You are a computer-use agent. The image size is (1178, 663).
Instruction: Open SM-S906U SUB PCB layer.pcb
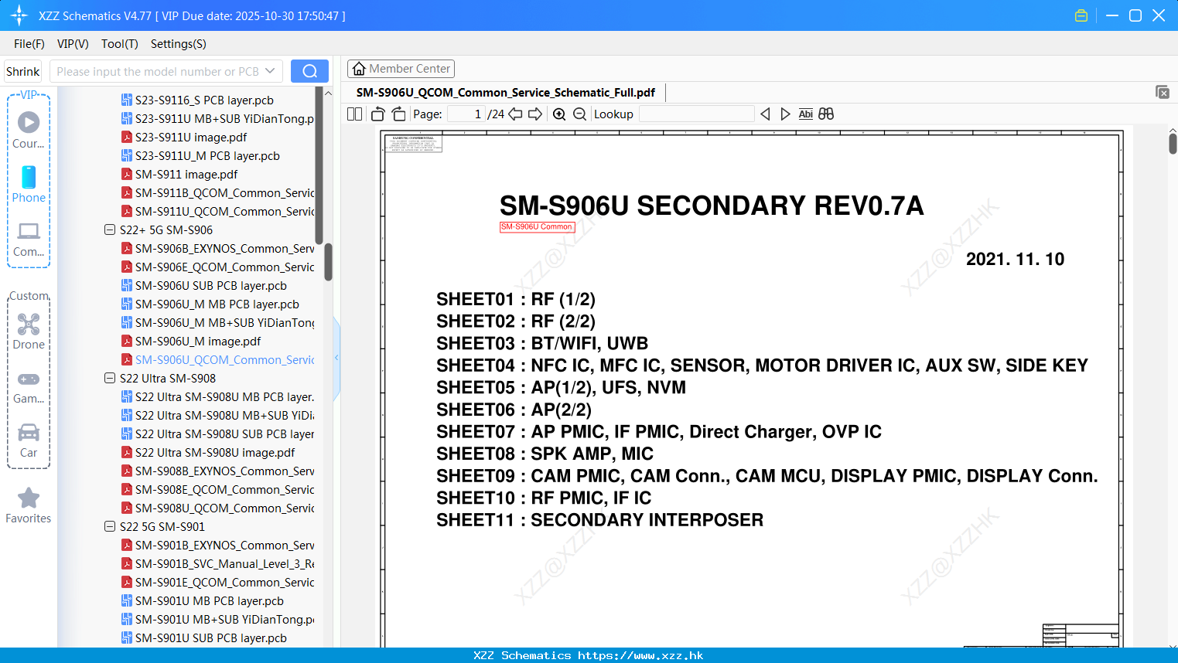204,285
